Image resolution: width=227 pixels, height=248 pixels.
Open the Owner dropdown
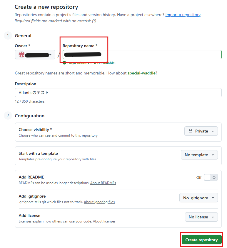(x=35, y=55)
